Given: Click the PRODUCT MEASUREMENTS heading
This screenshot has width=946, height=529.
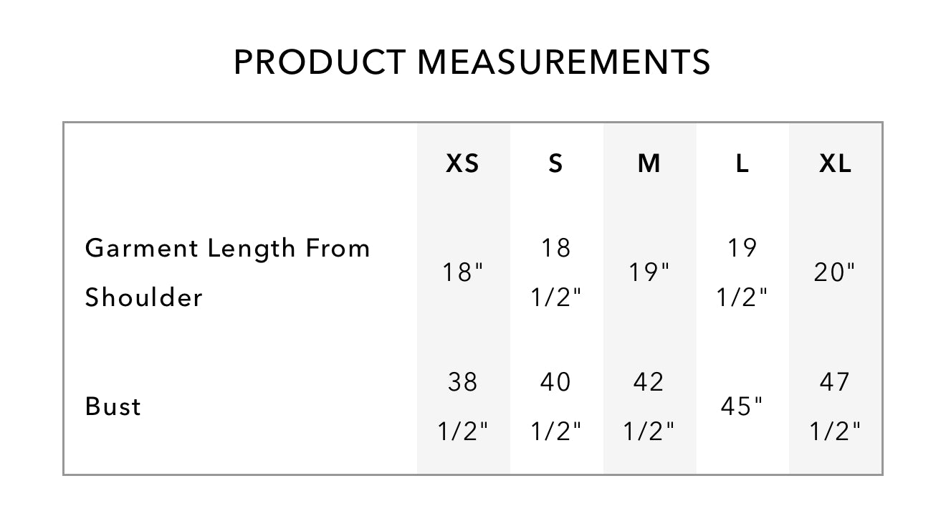Looking at the screenshot, I should pyautogui.click(x=472, y=62).
